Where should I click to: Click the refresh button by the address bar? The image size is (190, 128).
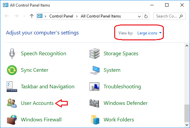click(146, 16)
